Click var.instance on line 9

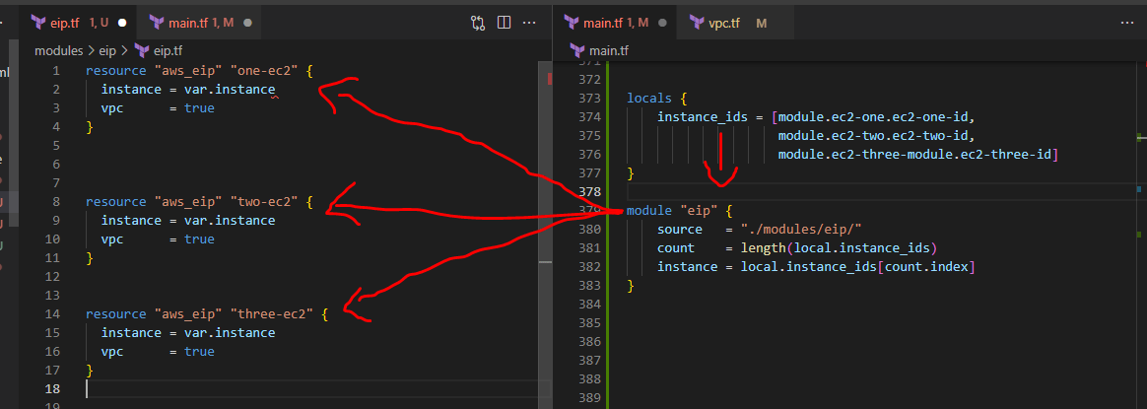pyautogui.click(x=230, y=220)
